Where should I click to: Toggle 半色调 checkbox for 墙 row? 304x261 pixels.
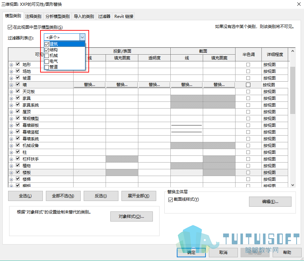click(x=248, y=85)
